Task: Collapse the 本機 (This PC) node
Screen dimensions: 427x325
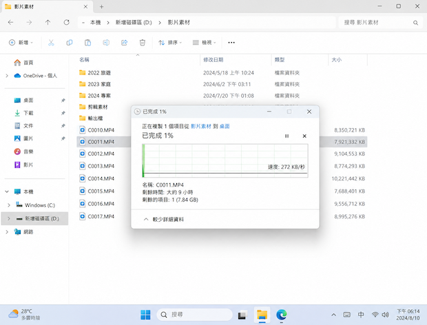Action: coord(7,191)
